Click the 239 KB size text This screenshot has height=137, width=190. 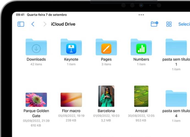[x=71, y=121]
